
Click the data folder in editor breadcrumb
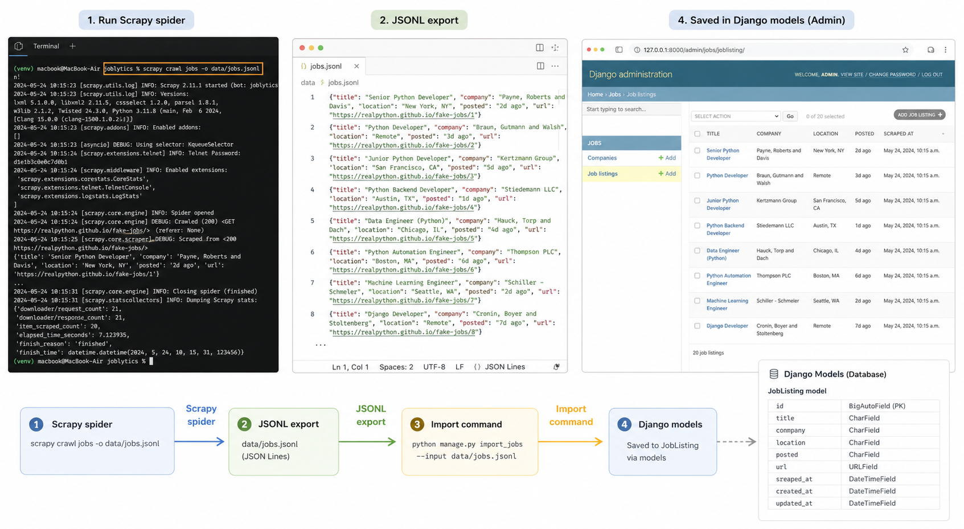(308, 83)
